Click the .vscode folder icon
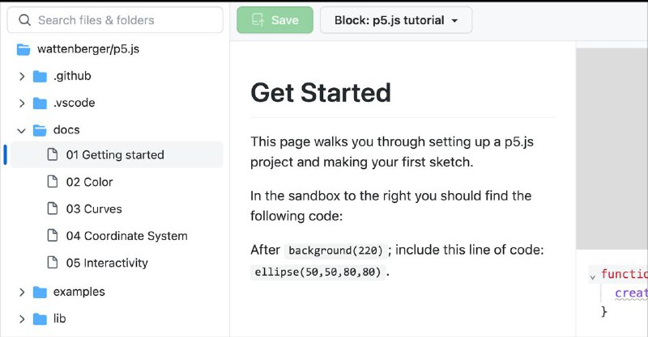Viewport: 648px width, 337px height. (x=40, y=103)
